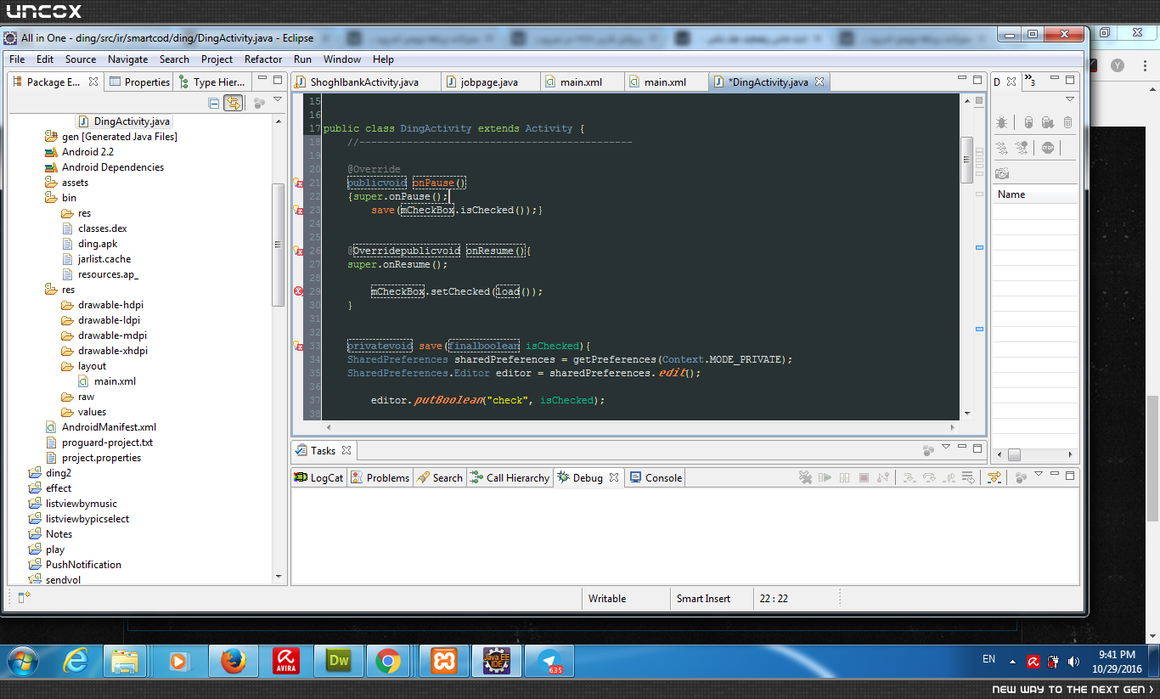Switch to ShoghlbankActivity.java editor tab
1160x699 pixels.
(365, 82)
